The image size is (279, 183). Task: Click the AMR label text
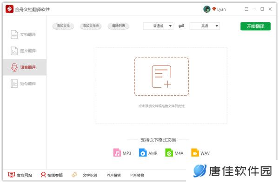pyautogui.click(x=153, y=153)
